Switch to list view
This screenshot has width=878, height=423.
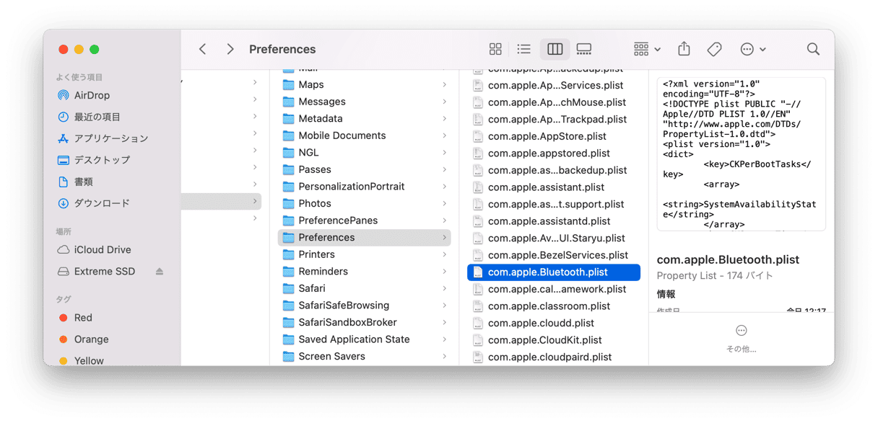click(x=524, y=49)
